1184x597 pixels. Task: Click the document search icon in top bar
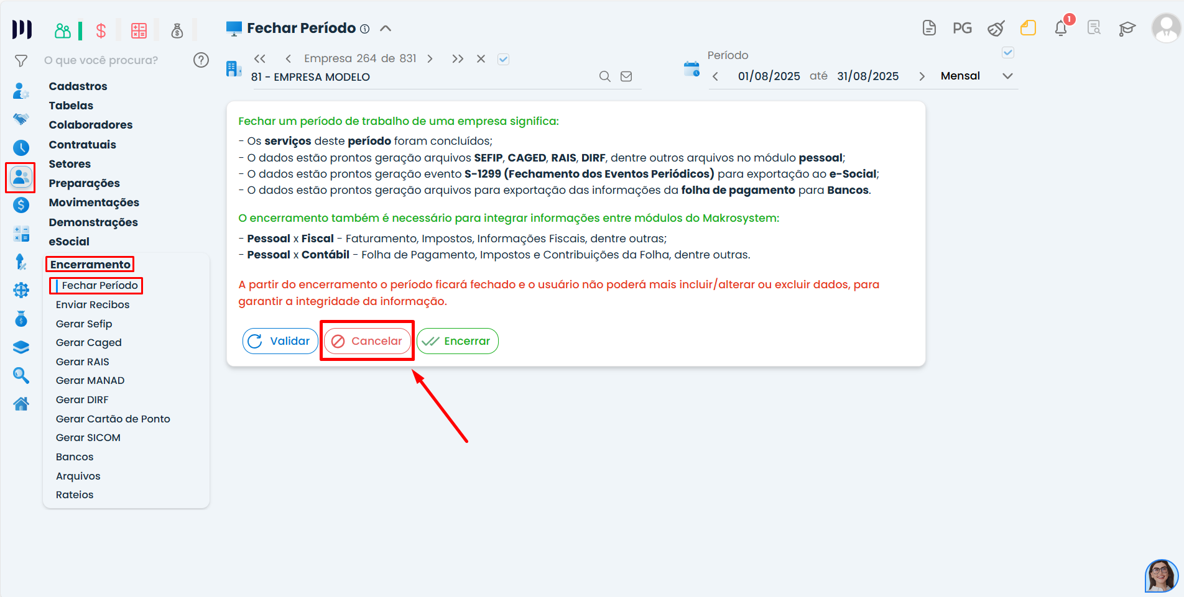(1094, 28)
